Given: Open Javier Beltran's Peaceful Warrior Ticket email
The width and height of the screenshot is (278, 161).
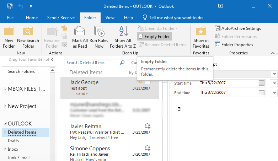Looking at the screenshot, I should (x=110, y=132).
